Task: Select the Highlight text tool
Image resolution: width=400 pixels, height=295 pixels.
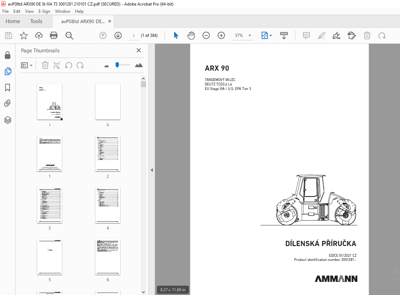Action: coord(322,35)
